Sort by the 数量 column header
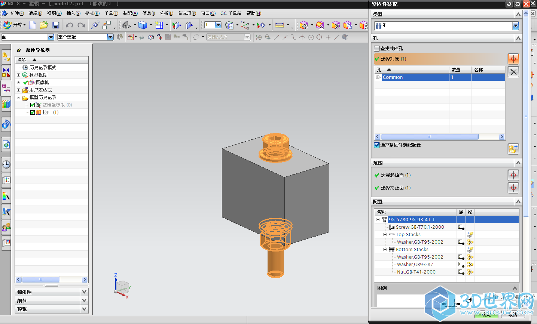 point(460,70)
